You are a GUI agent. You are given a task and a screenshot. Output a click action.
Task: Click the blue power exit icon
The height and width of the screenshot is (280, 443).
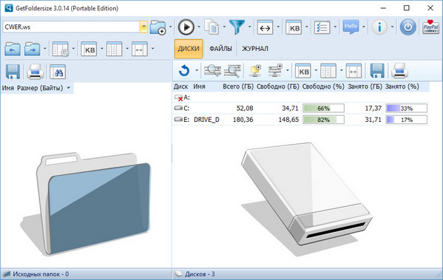coord(408,27)
